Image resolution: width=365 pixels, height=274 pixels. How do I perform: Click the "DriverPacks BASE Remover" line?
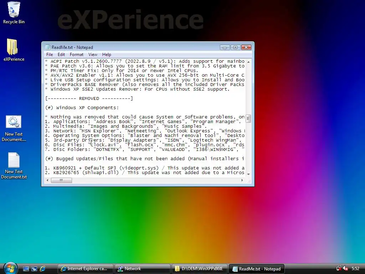[145, 85]
